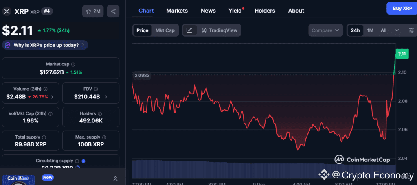The image size is (417, 185).
Task: Select Price chart mode
Action: point(142,30)
